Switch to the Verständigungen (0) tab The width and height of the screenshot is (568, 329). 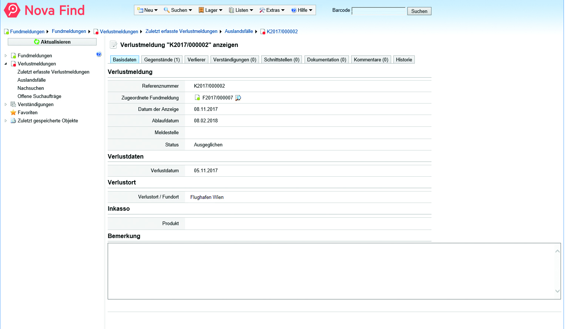tap(235, 60)
